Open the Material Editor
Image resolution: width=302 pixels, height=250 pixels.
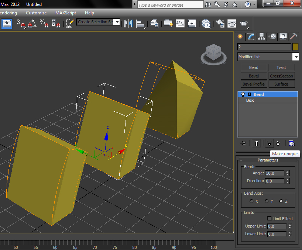pos(206,24)
